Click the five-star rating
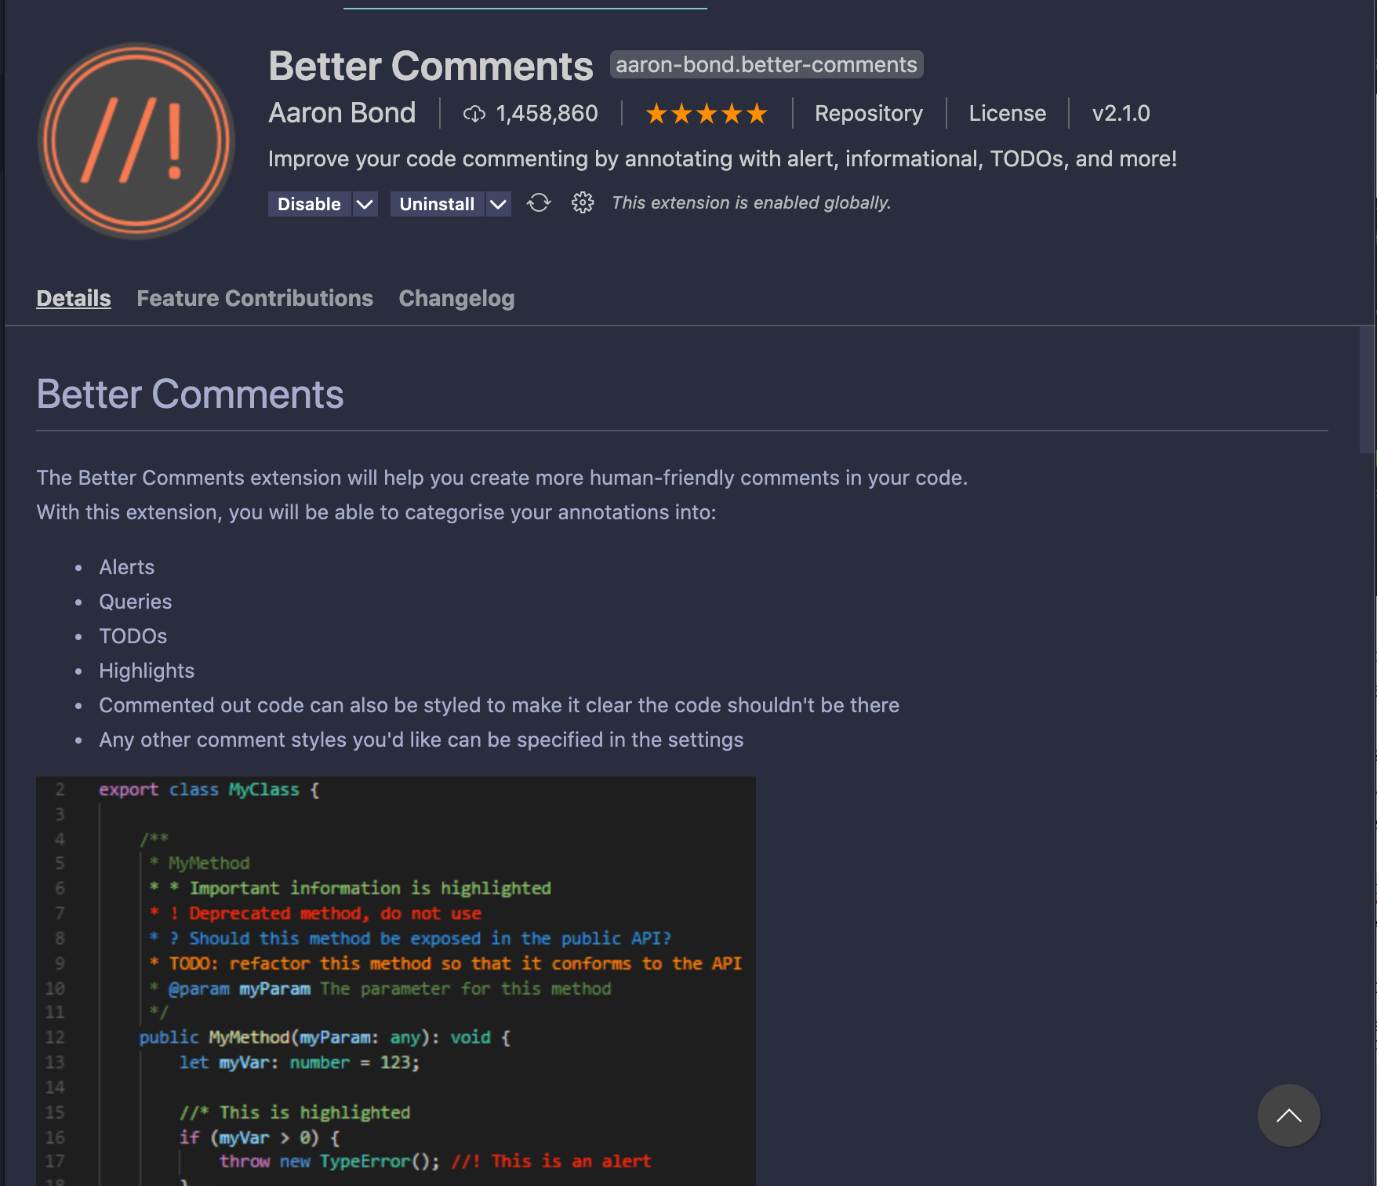This screenshot has width=1377, height=1186. [x=707, y=114]
